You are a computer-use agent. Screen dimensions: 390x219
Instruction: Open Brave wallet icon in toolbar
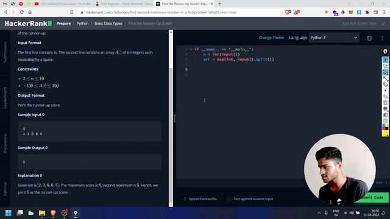375,12
